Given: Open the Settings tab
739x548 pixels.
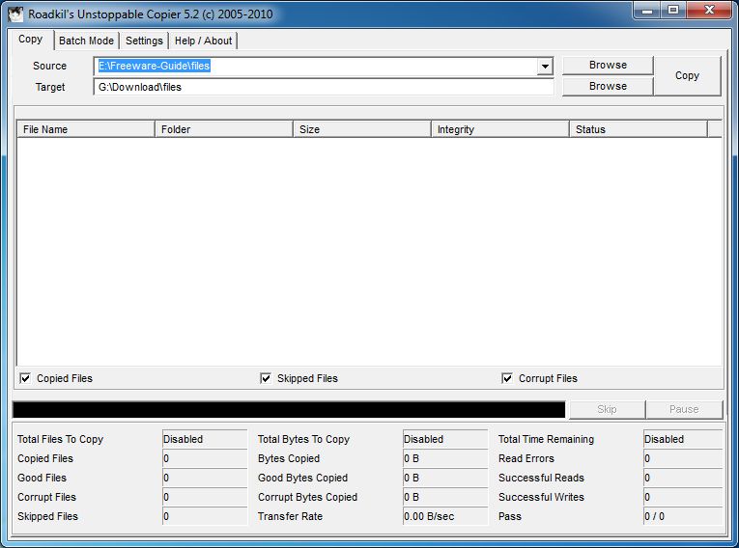Looking at the screenshot, I should (144, 41).
